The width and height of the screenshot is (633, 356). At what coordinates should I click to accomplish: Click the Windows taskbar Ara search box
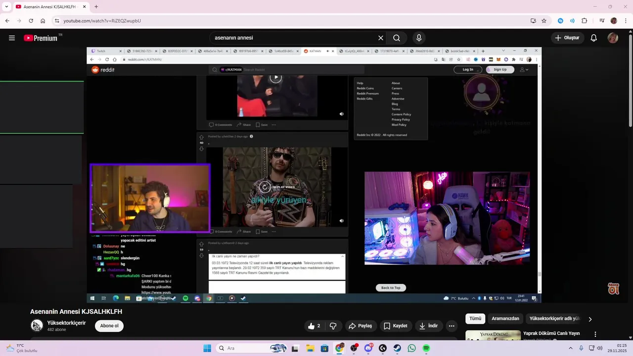[252, 348]
